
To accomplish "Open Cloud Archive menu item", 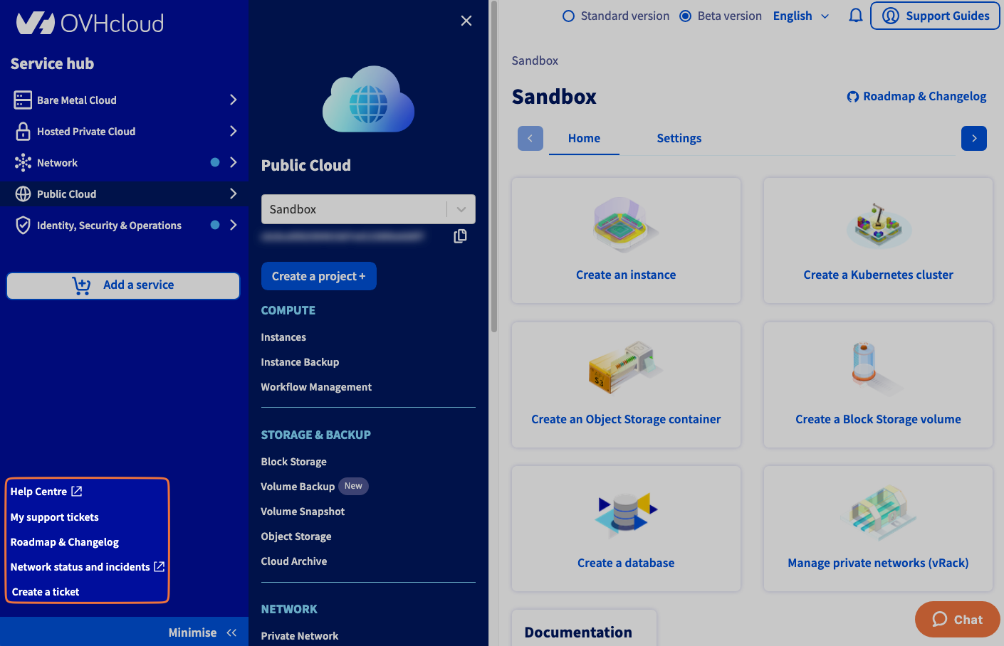I will click(x=294, y=561).
